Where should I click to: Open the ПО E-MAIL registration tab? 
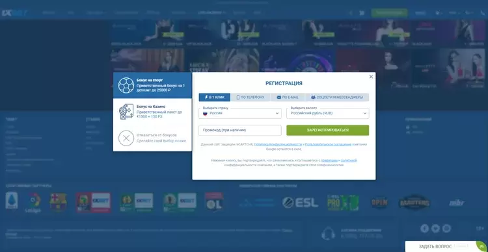pos(288,97)
